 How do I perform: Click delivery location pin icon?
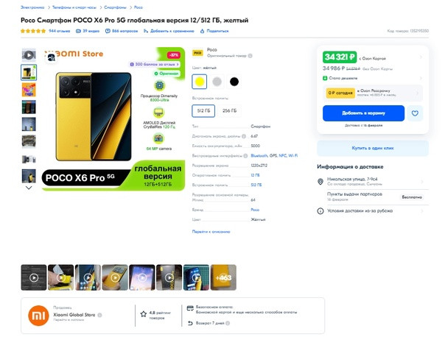(320, 182)
